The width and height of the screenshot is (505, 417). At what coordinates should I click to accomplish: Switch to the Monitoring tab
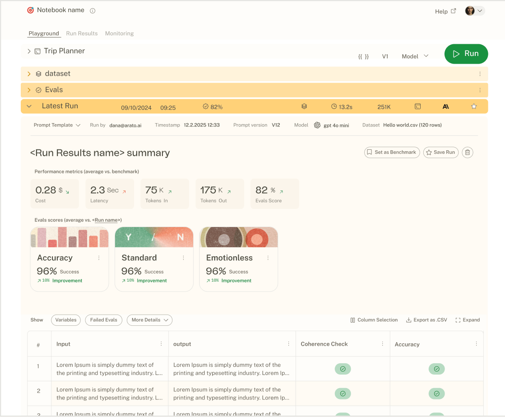point(119,33)
